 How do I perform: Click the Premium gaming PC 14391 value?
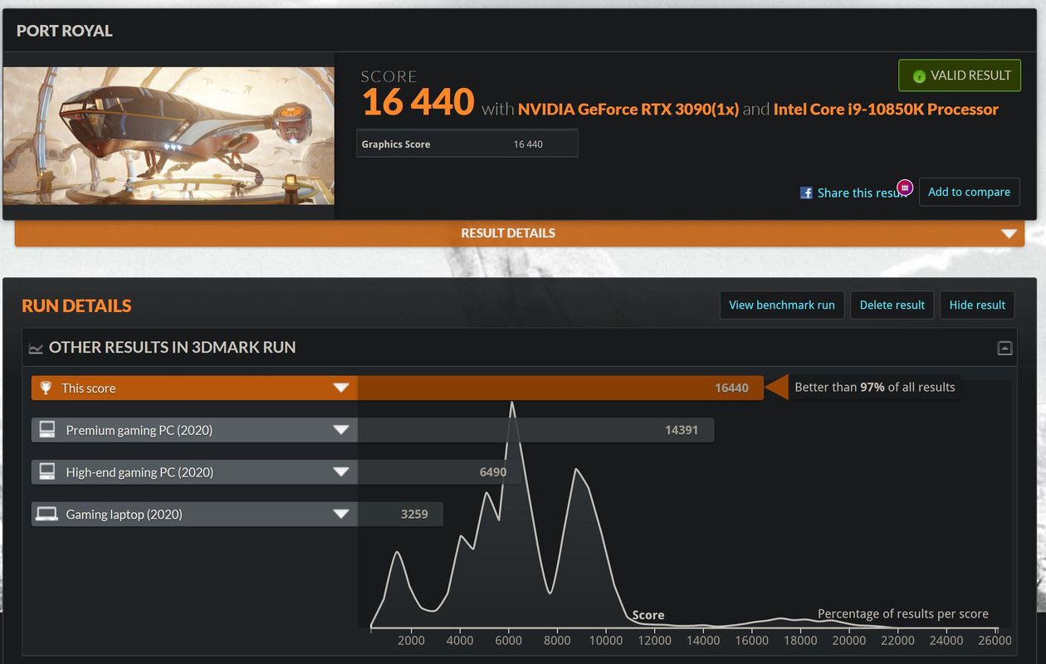point(682,430)
